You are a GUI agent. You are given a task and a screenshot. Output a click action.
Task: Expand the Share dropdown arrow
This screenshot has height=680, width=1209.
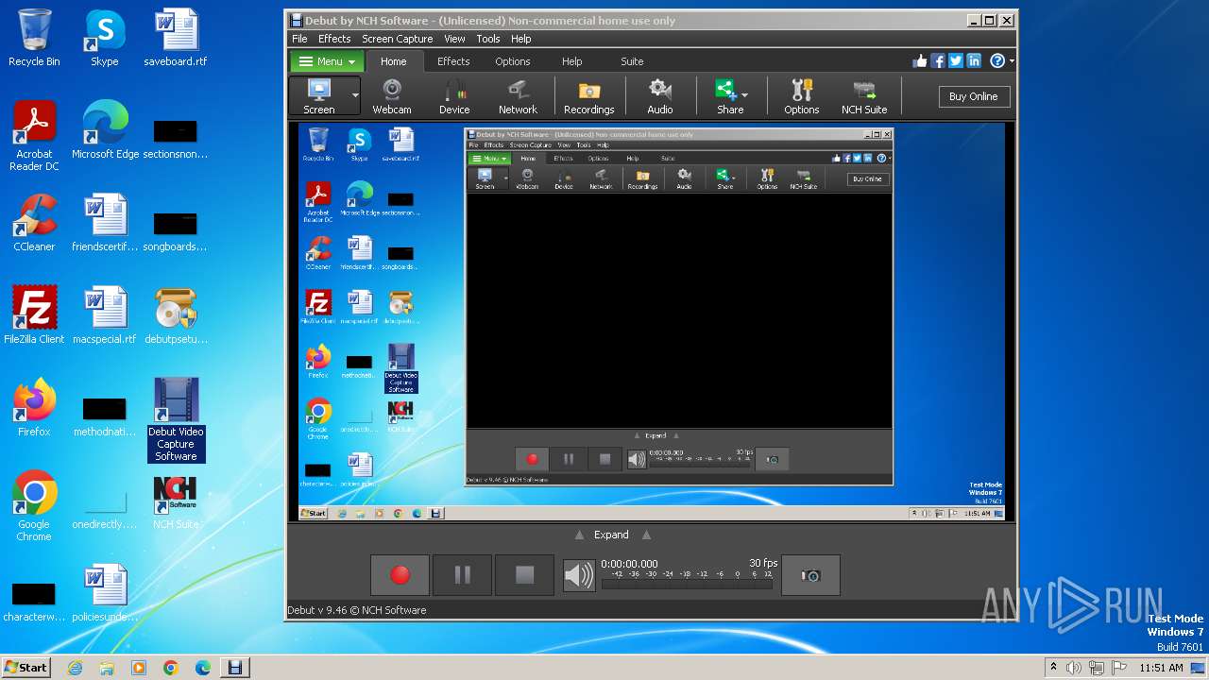pyautogui.click(x=745, y=94)
